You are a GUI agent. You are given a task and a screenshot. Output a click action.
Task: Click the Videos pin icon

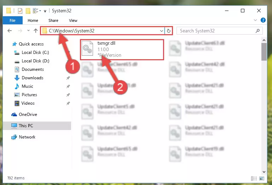pyautogui.click(x=68, y=103)
